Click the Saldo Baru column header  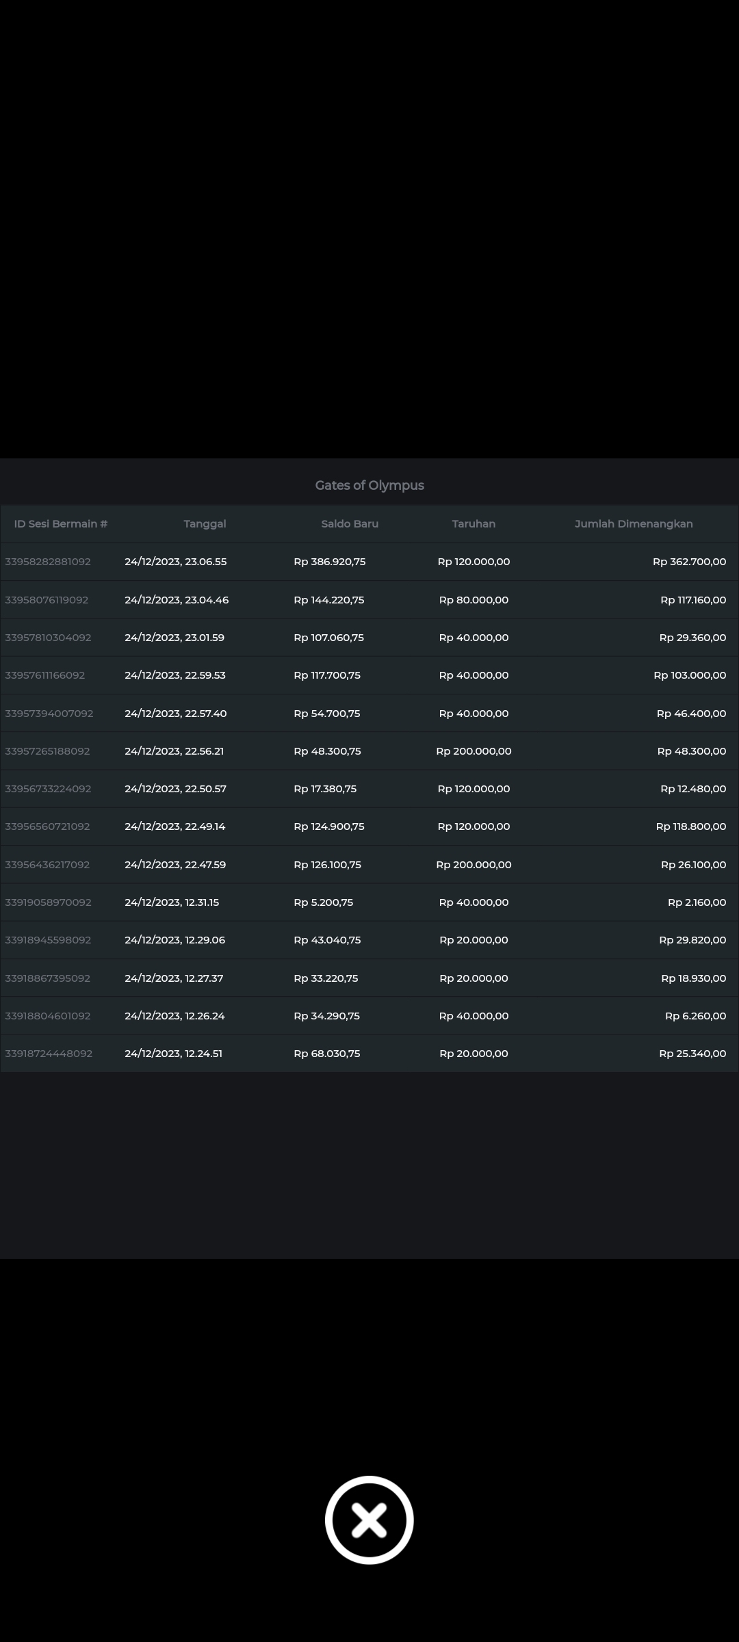point(350,524)
